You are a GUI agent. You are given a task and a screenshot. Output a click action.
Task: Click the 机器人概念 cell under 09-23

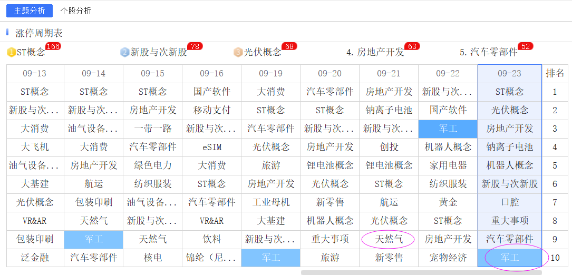click(x=510, y=166)
